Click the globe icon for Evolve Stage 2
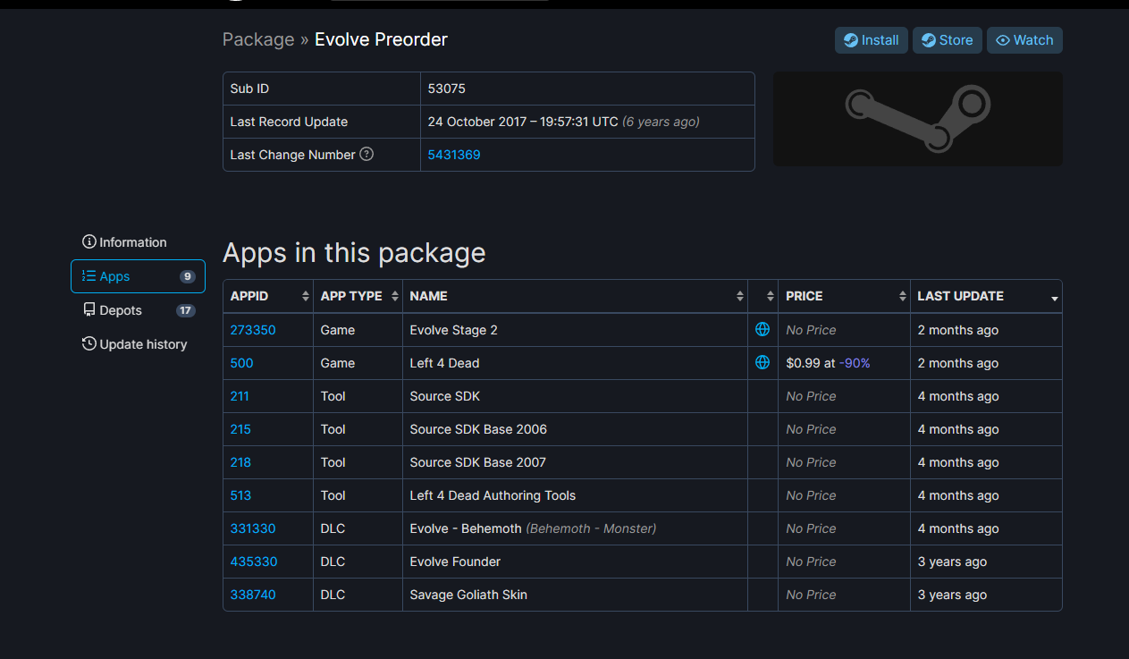1129x659 pixels. (x=762, y=329)
